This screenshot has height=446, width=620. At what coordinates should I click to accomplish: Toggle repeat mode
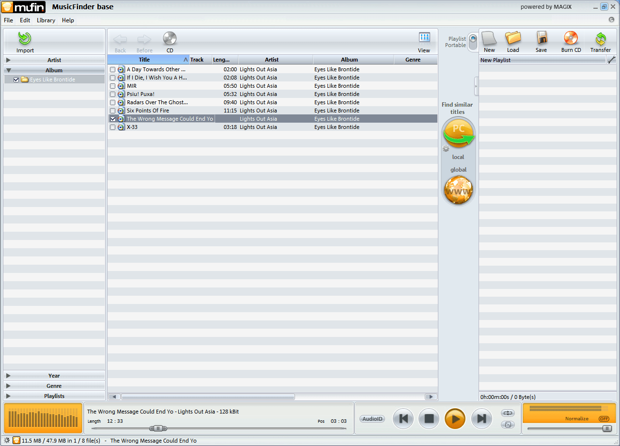pyautogui.click(x=508, y=413)
